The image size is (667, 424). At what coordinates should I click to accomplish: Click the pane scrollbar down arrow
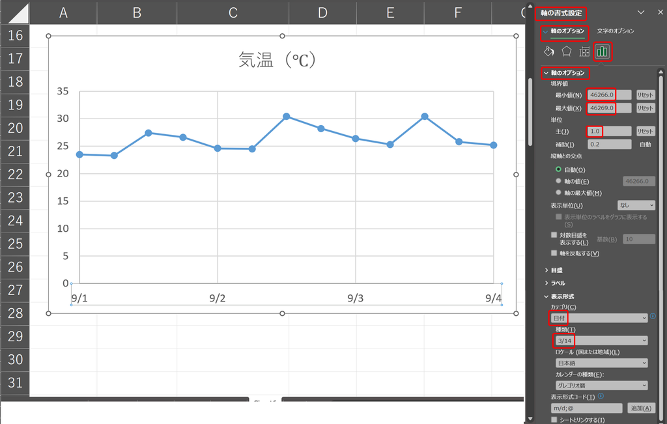tap(530, 419)
